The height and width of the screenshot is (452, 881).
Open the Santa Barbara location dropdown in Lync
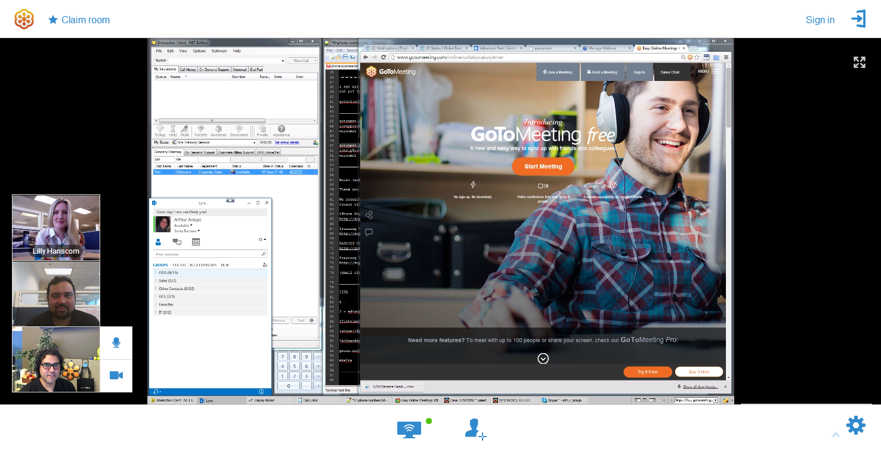[187, 230]
